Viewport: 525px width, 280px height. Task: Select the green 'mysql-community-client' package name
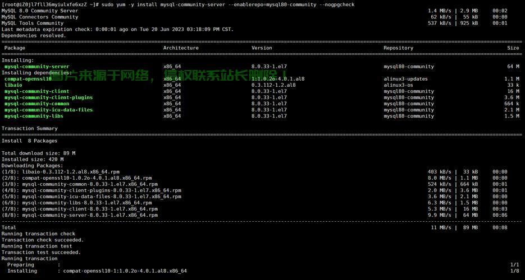click(x=37, y=91)
